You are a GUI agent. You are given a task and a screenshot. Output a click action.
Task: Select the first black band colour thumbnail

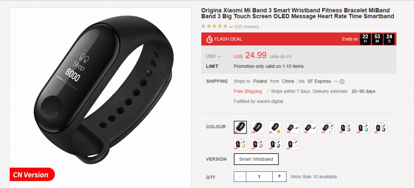(x=240, y=127)
